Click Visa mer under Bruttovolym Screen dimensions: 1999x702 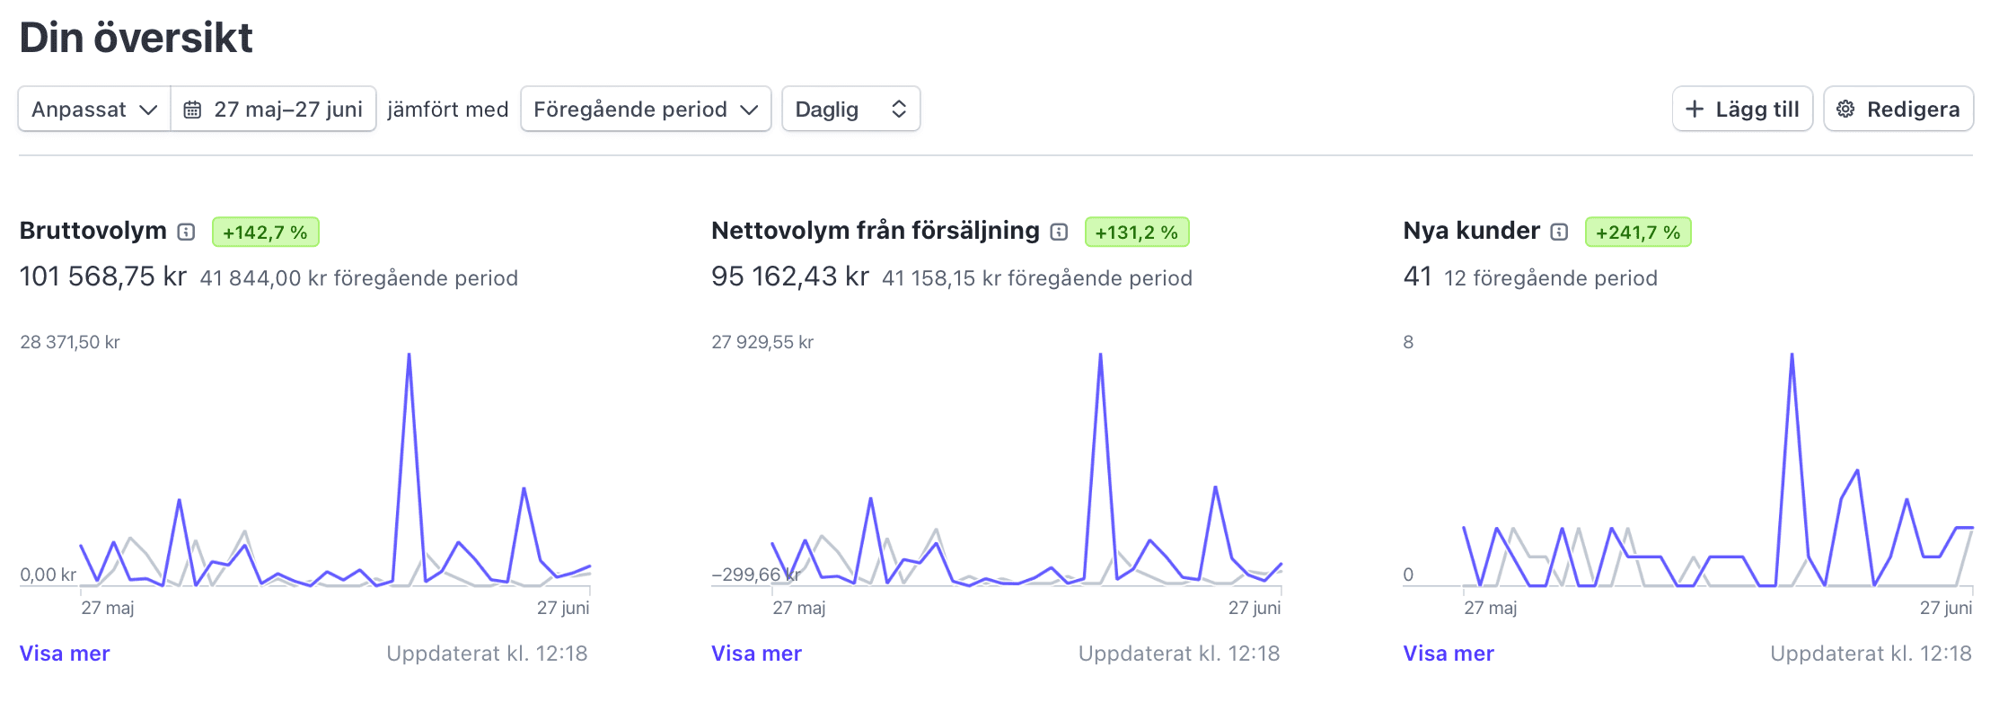pos(65,654)
